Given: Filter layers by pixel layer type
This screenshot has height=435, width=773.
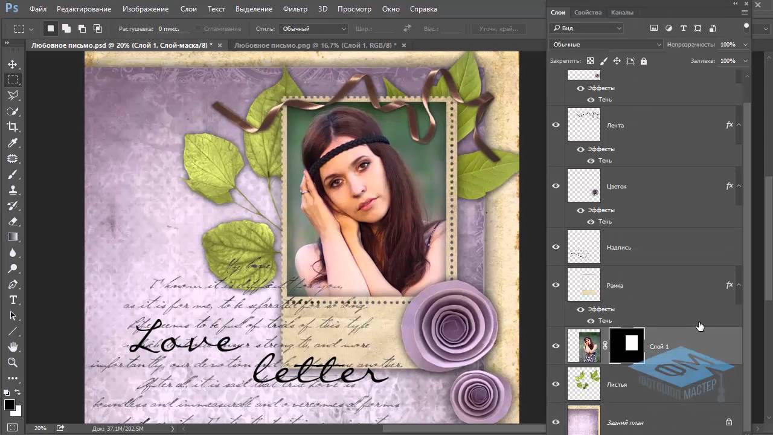Looking at the screenshot, I should tap(654, 28).
